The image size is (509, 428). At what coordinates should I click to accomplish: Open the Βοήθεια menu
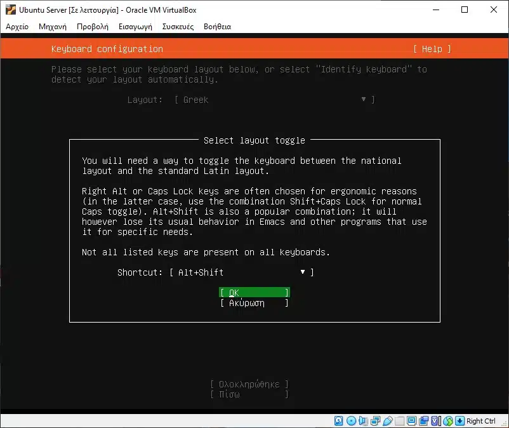(218, 27)
